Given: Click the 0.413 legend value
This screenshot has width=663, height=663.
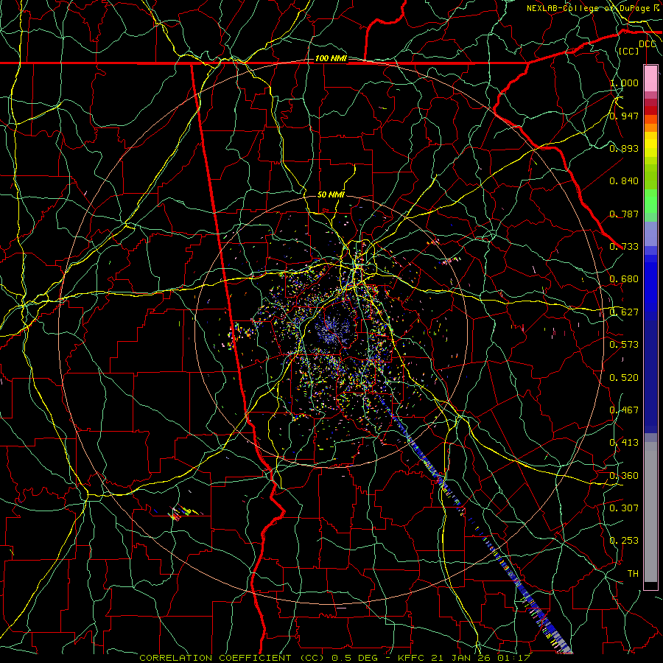Looking at the screenshot, I should [x=624, y=442].
